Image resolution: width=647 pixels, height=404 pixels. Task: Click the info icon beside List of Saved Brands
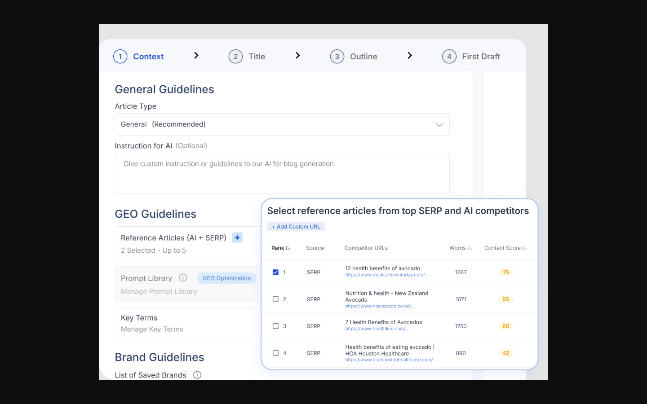[x=197, y=375]
